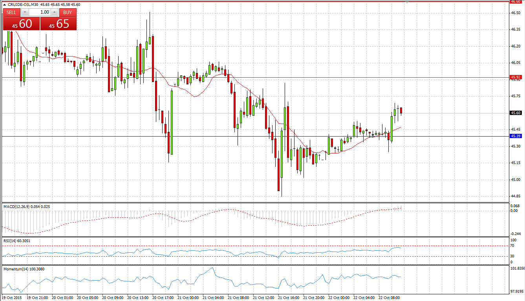Click the RSI(14) 60.3051 label
This screenshot has height=301, width=525.
(16, 241)
